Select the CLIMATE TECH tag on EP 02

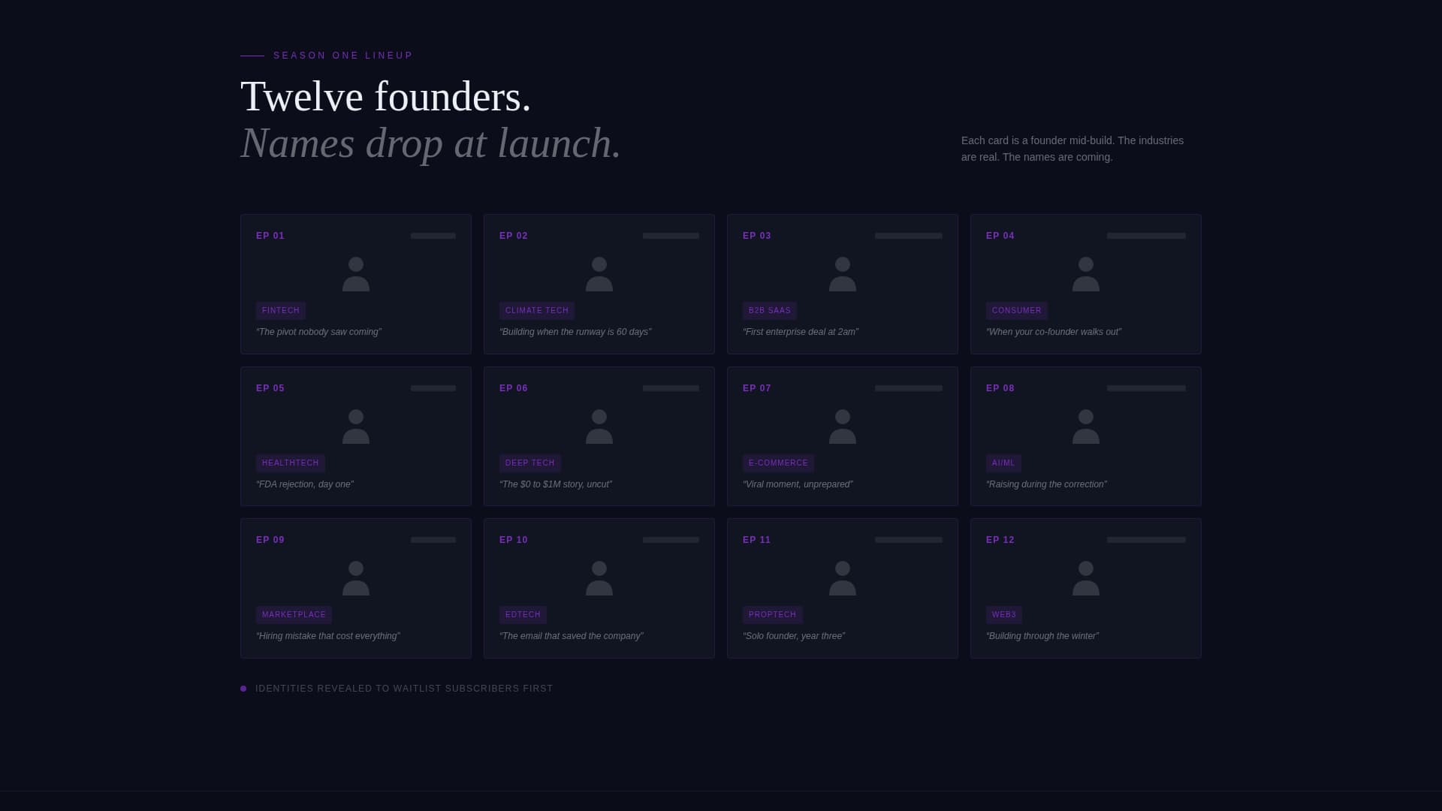(x=537, y=310)
